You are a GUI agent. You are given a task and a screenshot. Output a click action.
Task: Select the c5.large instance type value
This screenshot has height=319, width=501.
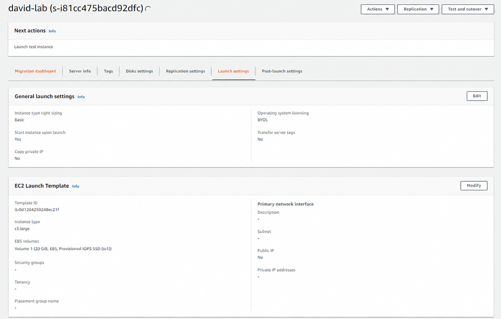click(22, 229)
